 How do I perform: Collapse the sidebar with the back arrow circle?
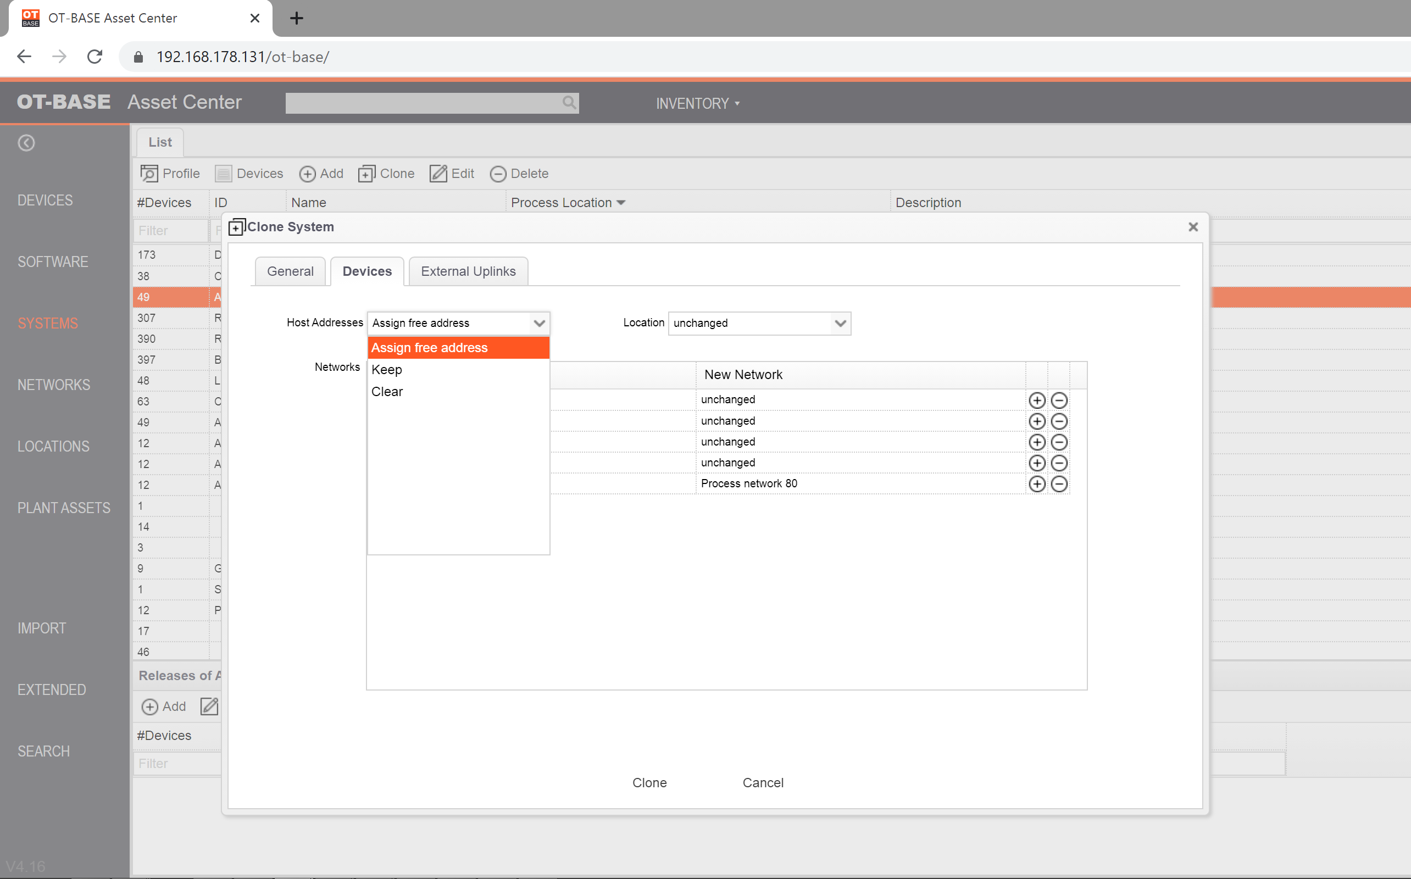point(26,142)
